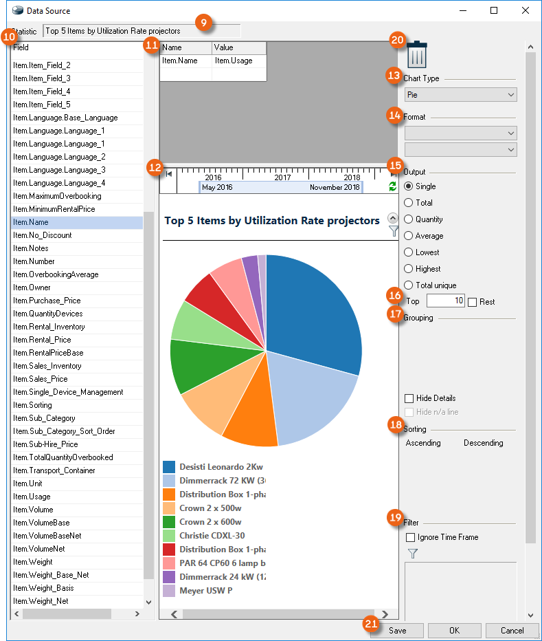Click the Data Source window title icon
Viewport: 542px width, 641px height.
click(18, 10)
